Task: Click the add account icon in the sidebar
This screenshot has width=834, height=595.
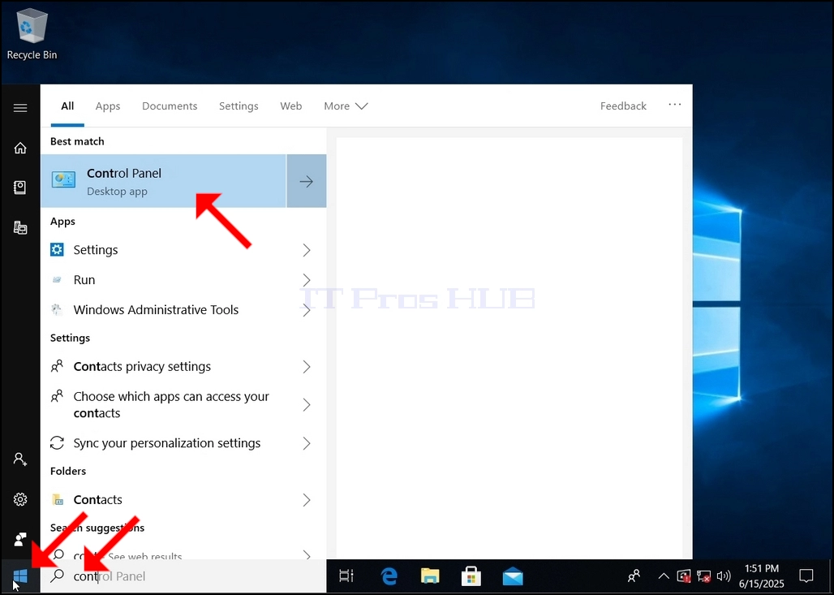Action: tap(20, 459)
